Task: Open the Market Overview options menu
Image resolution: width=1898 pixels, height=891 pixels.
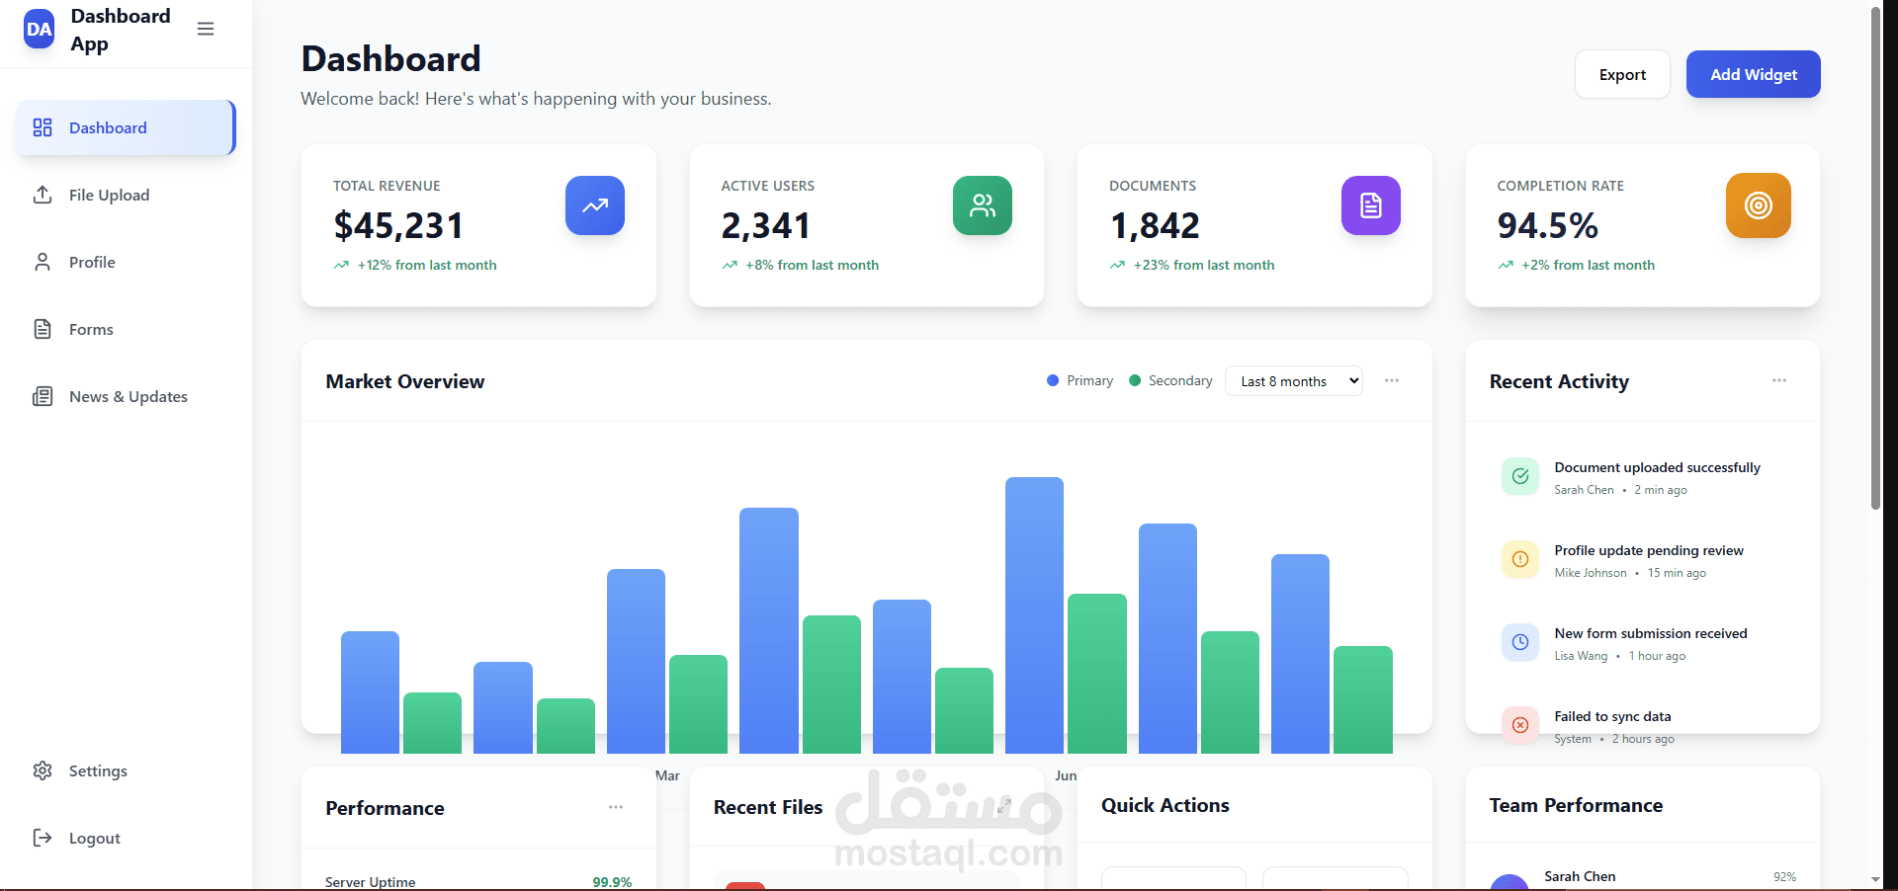Action: pos(1392,380)
